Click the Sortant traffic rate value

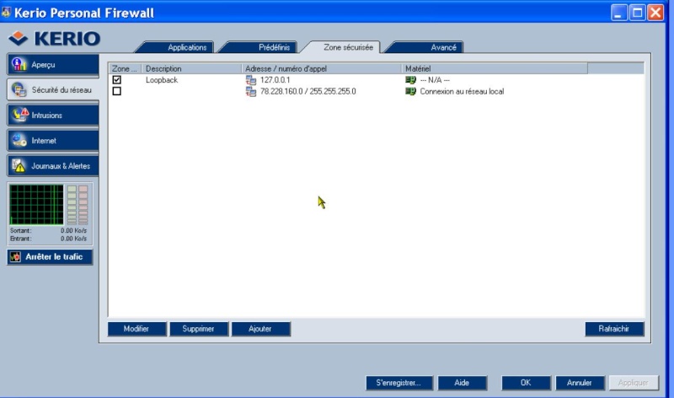(73, 231)
